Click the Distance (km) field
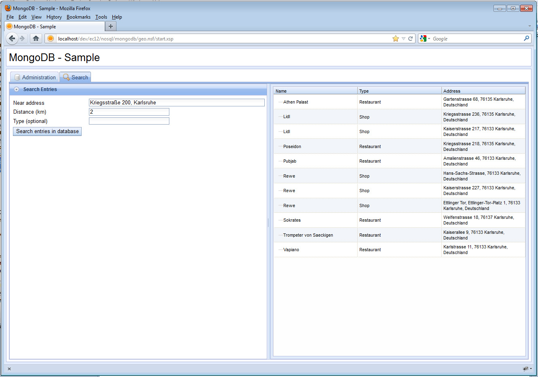Screen dimensions: 538x377 129,112
